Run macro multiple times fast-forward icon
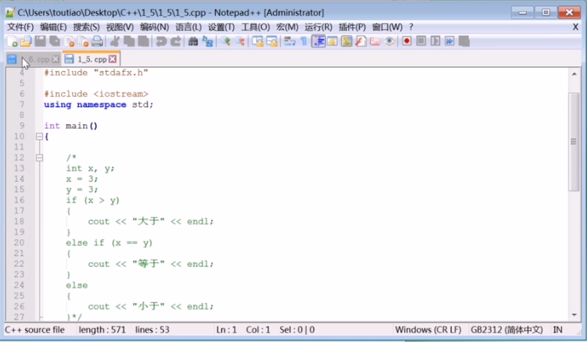Viewport: 587px width, 342px height. pyautogui.click(x=449, y=41)
